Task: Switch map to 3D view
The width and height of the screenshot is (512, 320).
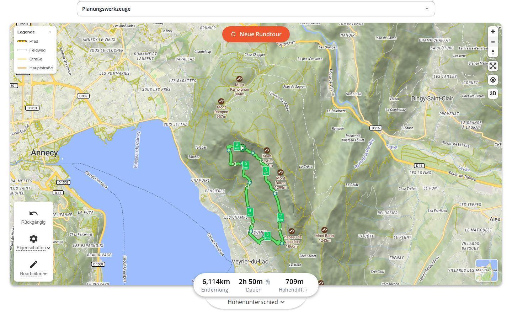Action: [493, 94]
